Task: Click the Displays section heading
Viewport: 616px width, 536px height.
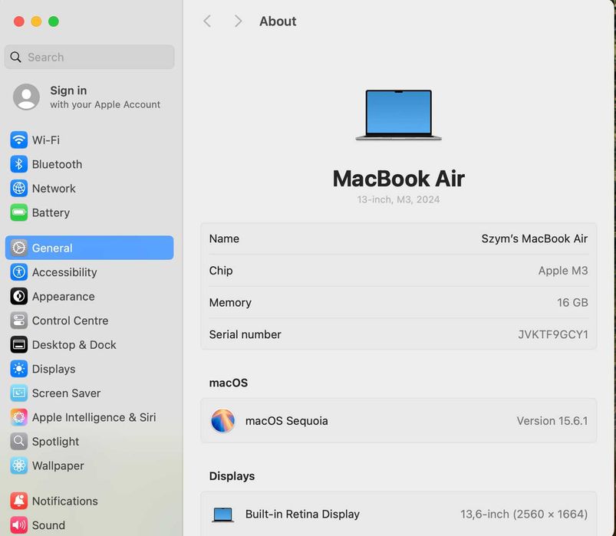Action: (x=232, y=476)
